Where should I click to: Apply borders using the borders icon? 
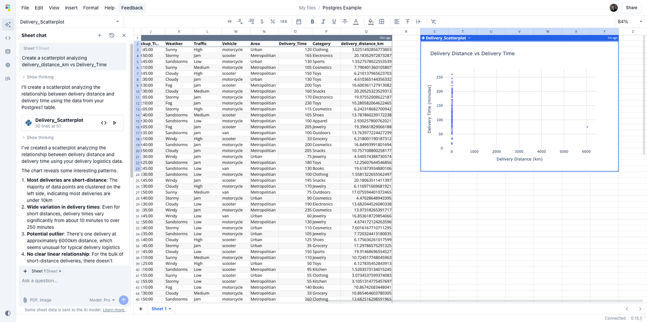[381, 21]
